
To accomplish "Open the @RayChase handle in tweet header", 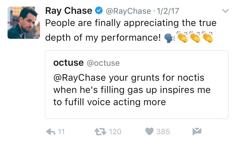I will click(128, 11).
